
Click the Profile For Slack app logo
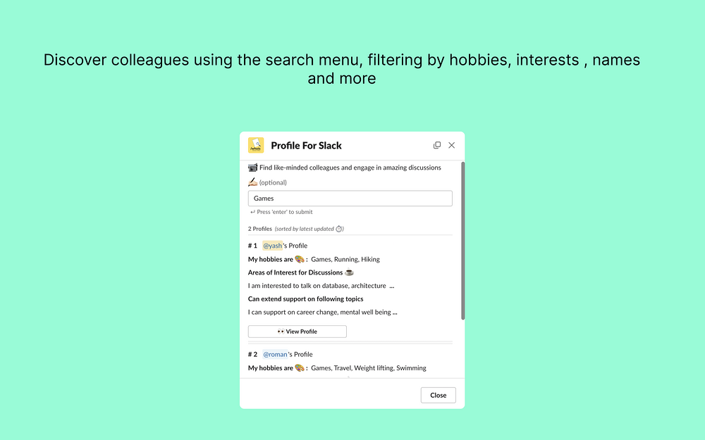[x=256, y=146]
